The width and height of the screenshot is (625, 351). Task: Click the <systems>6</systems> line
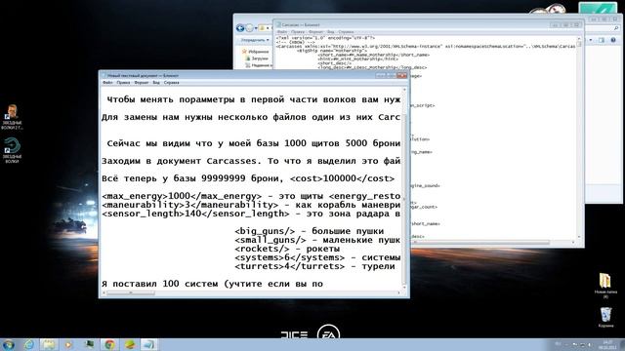[317, 257]
